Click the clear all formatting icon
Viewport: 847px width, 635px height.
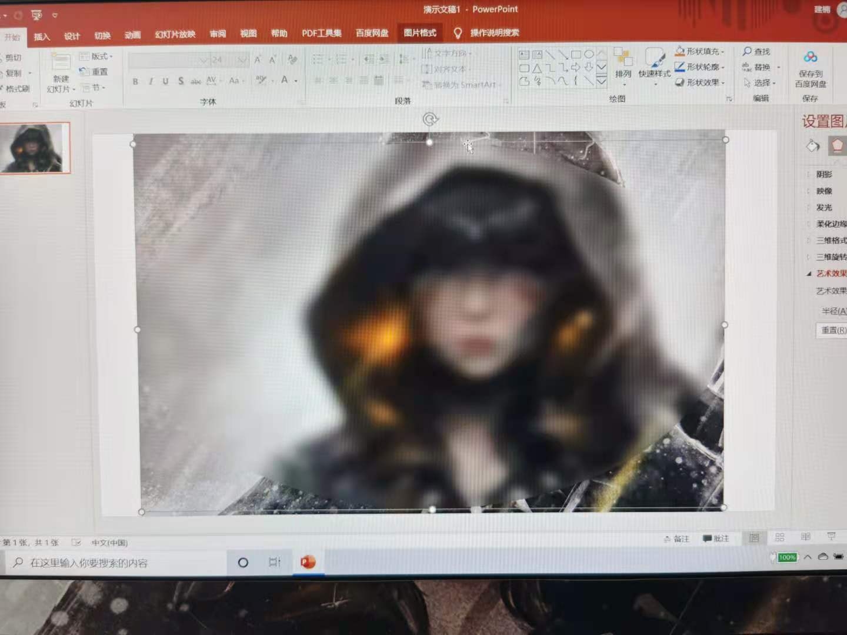pyautogui.click(x=292, y=60)
